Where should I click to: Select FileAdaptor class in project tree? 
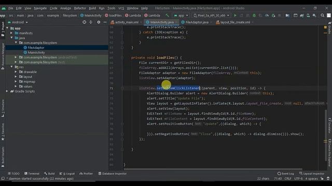(x=36, y=48)
